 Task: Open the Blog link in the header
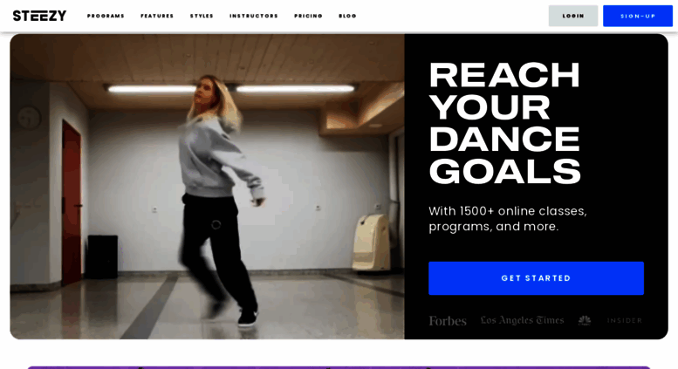pos(347,16)
